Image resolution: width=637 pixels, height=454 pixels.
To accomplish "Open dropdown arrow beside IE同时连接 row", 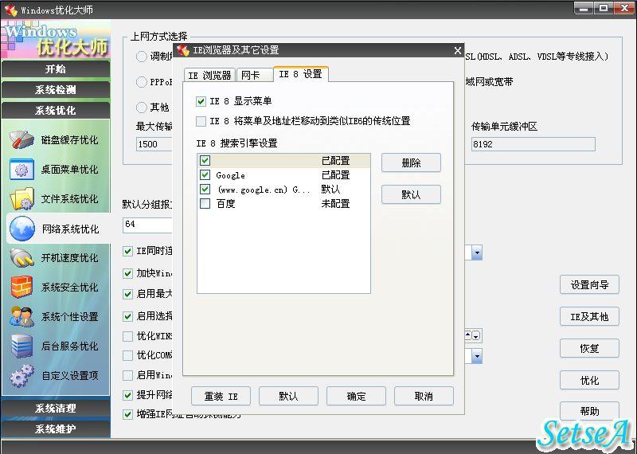I will coord(476,252).
